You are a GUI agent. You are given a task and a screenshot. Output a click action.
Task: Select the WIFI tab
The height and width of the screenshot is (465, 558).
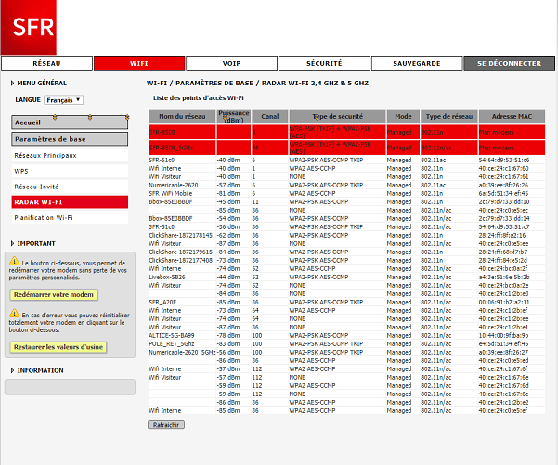pyautogui.click(x=139, y=63)
